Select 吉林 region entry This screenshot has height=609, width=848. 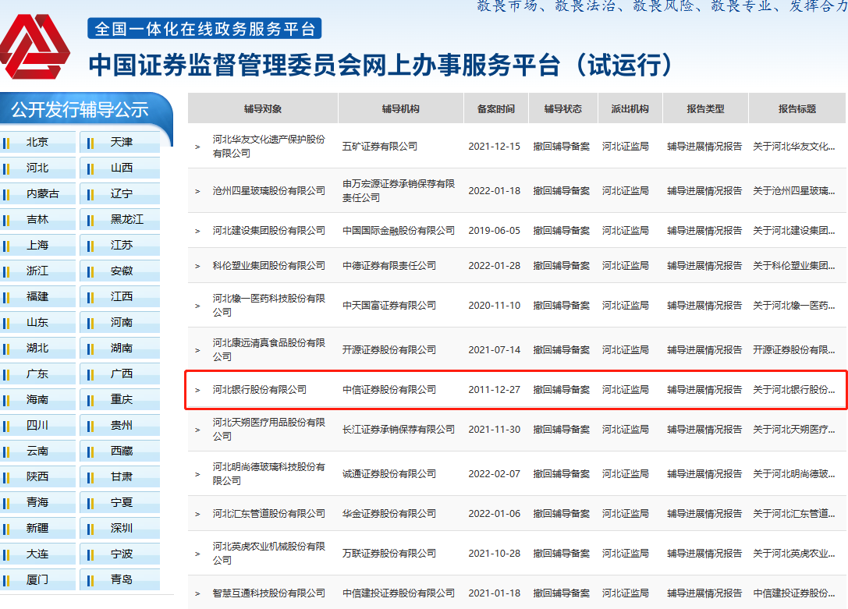click(38, 219)
